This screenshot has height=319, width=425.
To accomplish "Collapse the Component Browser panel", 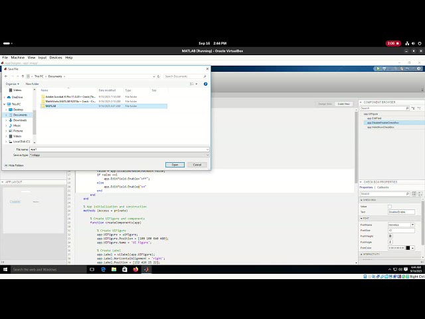I will click(361, 102).
